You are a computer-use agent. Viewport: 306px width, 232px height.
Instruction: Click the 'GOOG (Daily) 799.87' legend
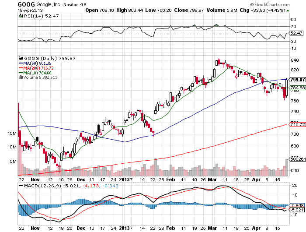(50, 58)
